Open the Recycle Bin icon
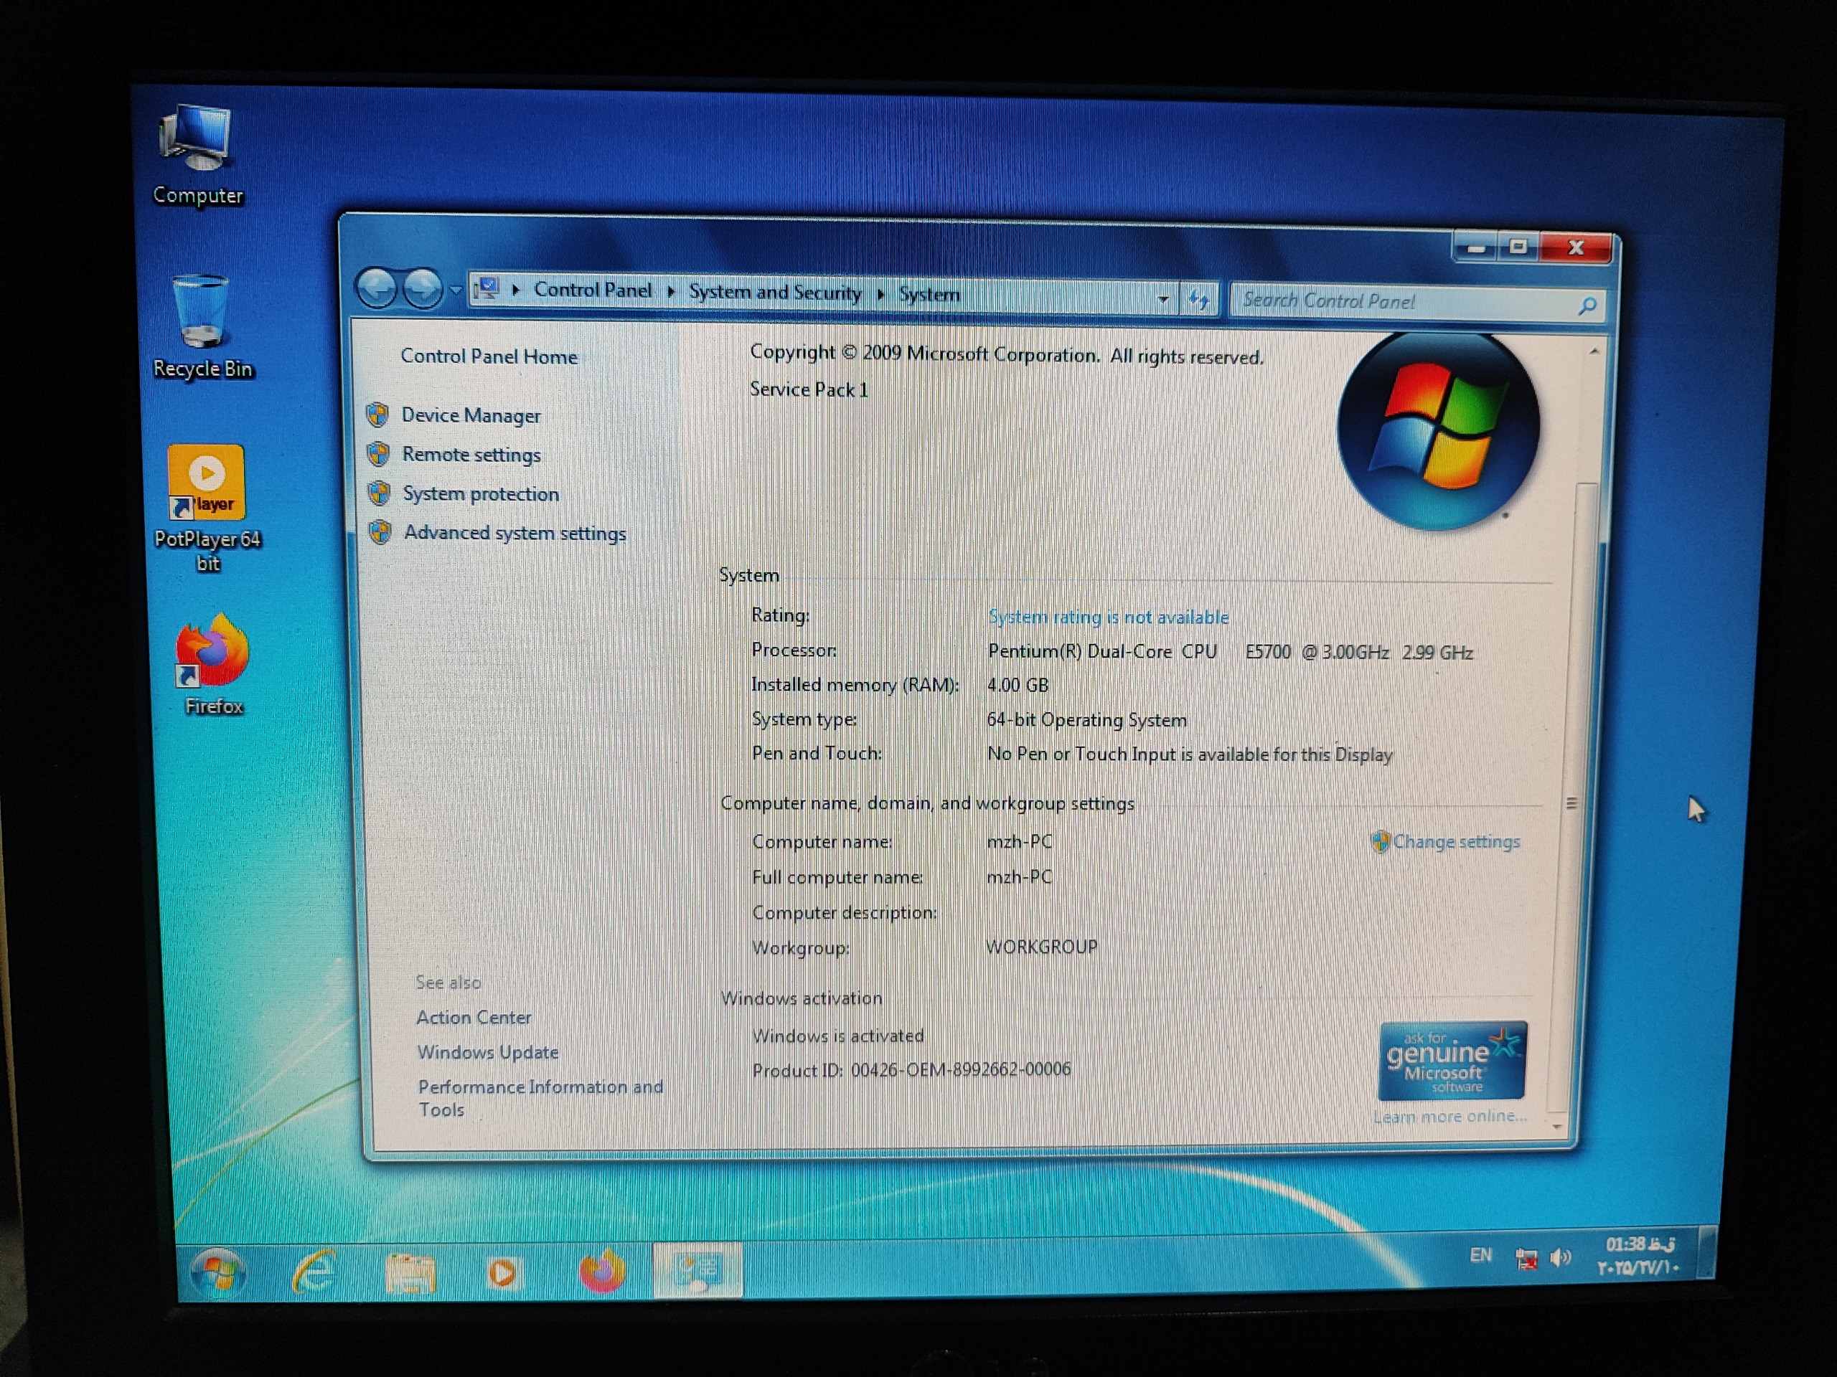1837x1377 pixels. (201, 326)
